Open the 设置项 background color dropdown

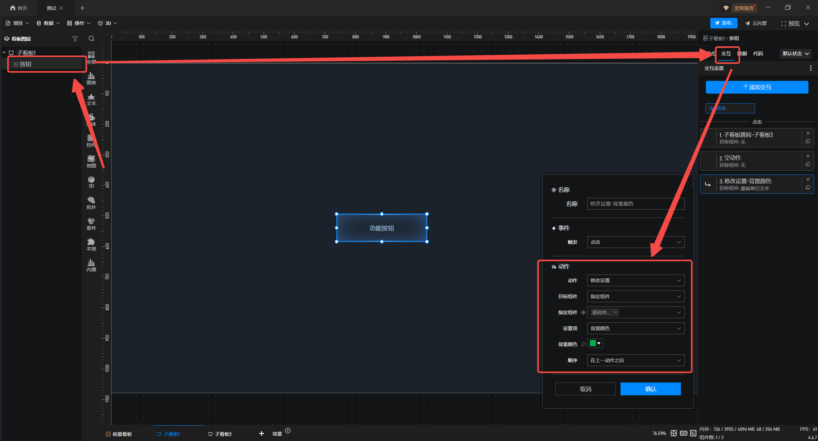tap(636, 329)
